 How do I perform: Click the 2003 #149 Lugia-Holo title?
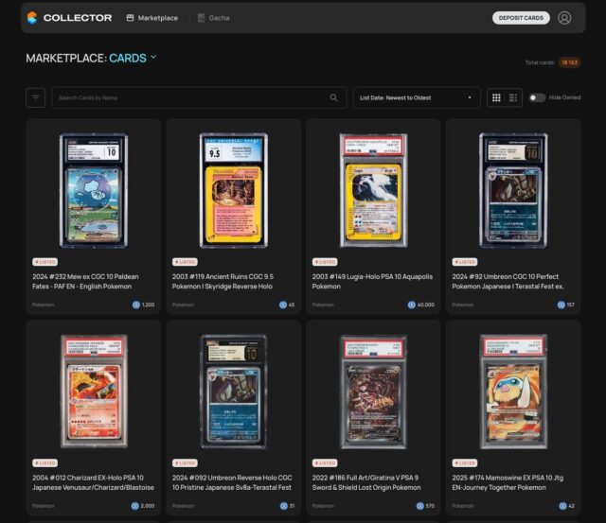(372, 282)
